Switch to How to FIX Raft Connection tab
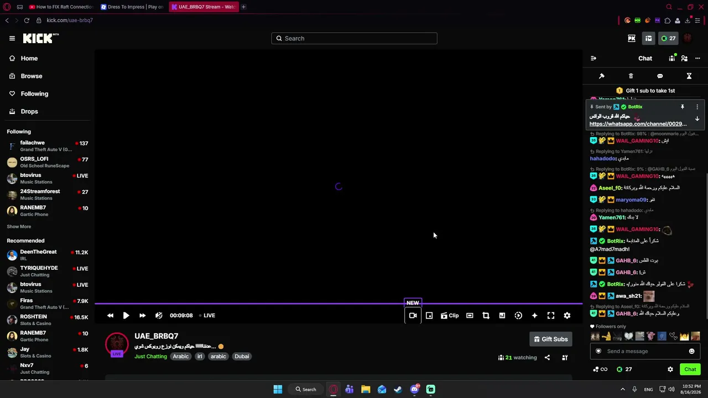The width and height of the screenshot is (708, 398). pos(62,7)
